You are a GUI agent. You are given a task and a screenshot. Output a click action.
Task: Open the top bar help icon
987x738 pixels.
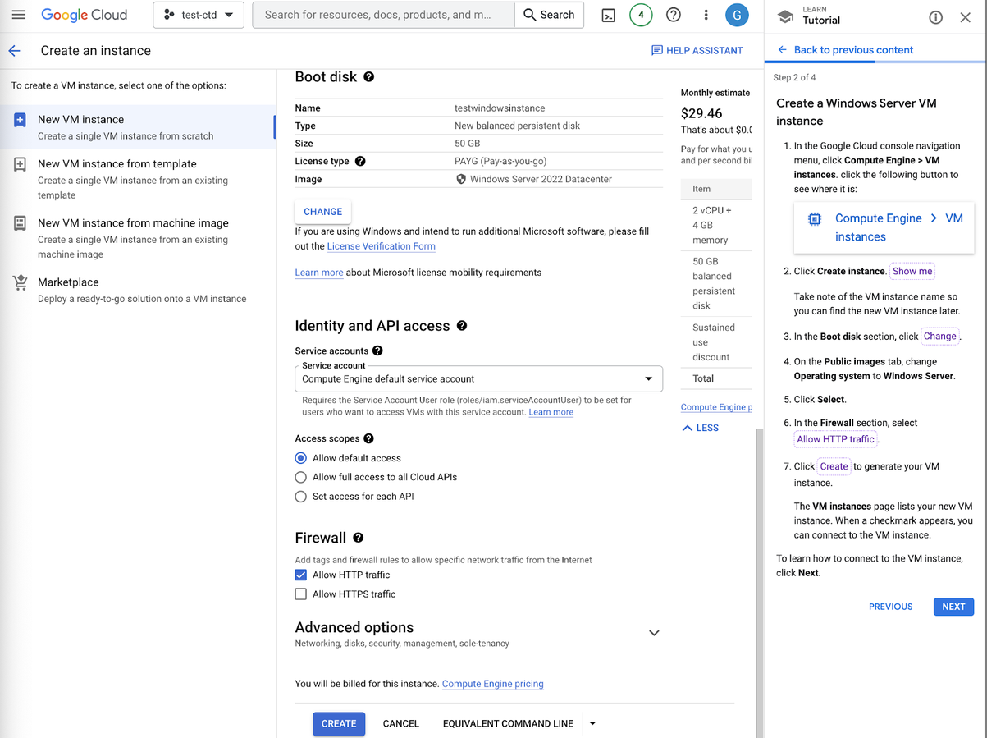click(x=674, y=15)
